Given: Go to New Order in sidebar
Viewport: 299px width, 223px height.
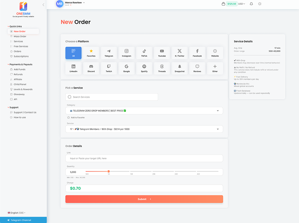Looking at the screenshot, I should (x=23, y=32).
